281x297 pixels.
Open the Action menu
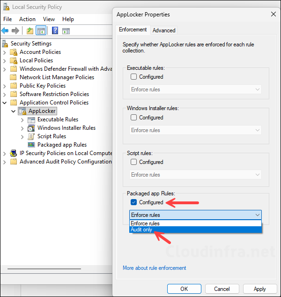[x=27, y=19]
